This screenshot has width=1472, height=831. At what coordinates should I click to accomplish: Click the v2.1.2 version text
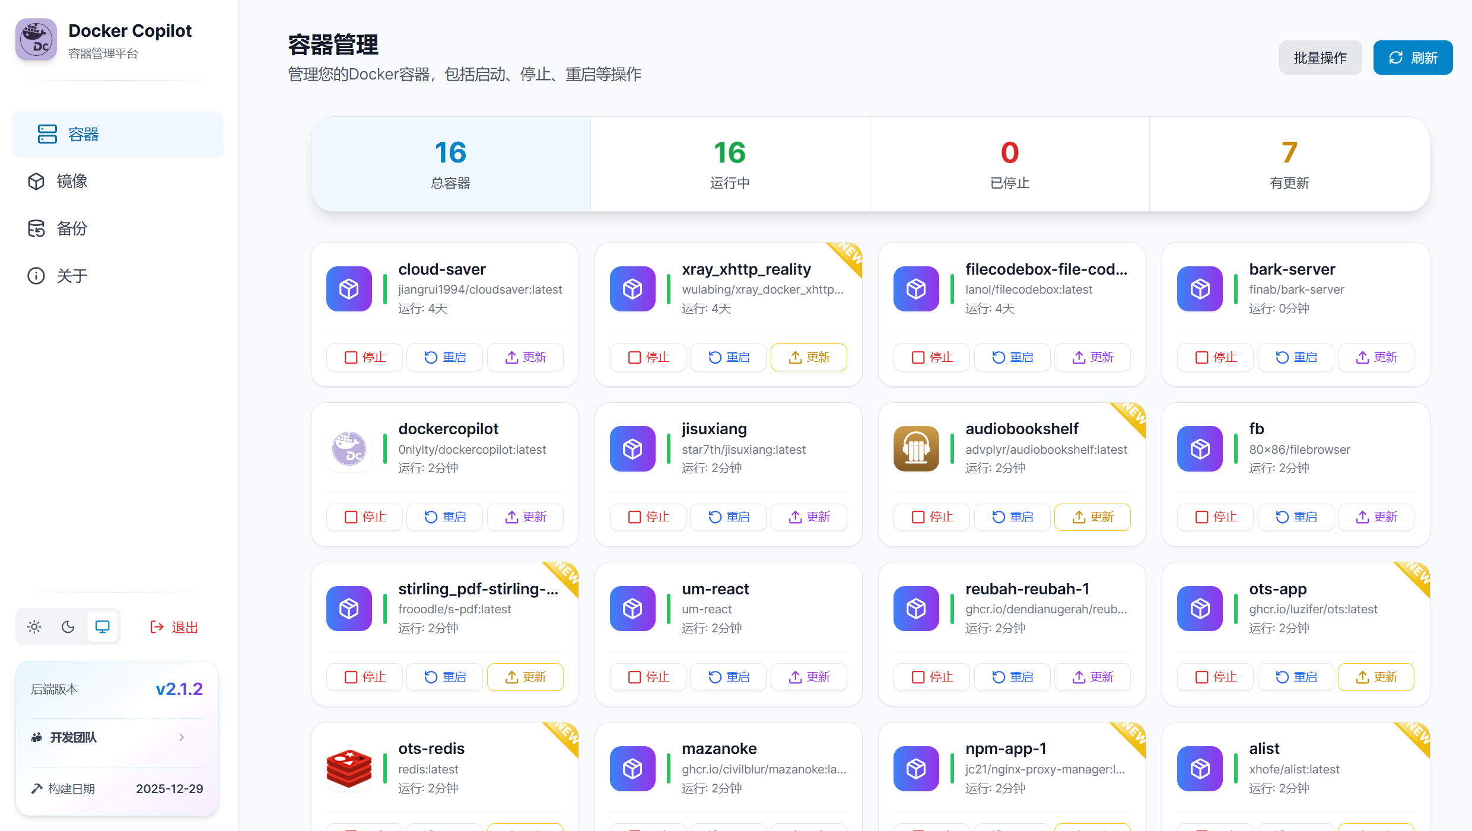179,689
